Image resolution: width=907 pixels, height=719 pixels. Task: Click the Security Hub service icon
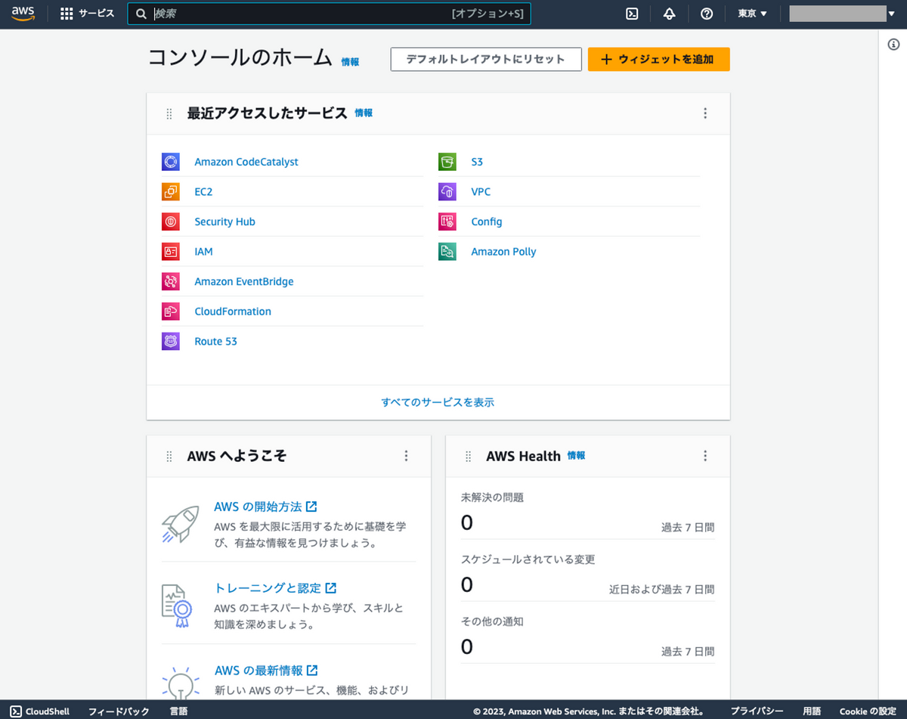click(x=171, y=222)
